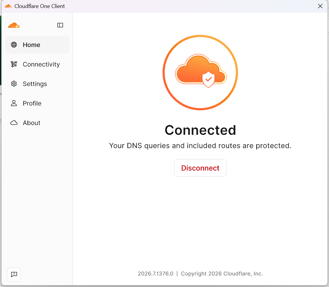
Task: Open the Connectivity section
Action: click(x=37, y=64)
